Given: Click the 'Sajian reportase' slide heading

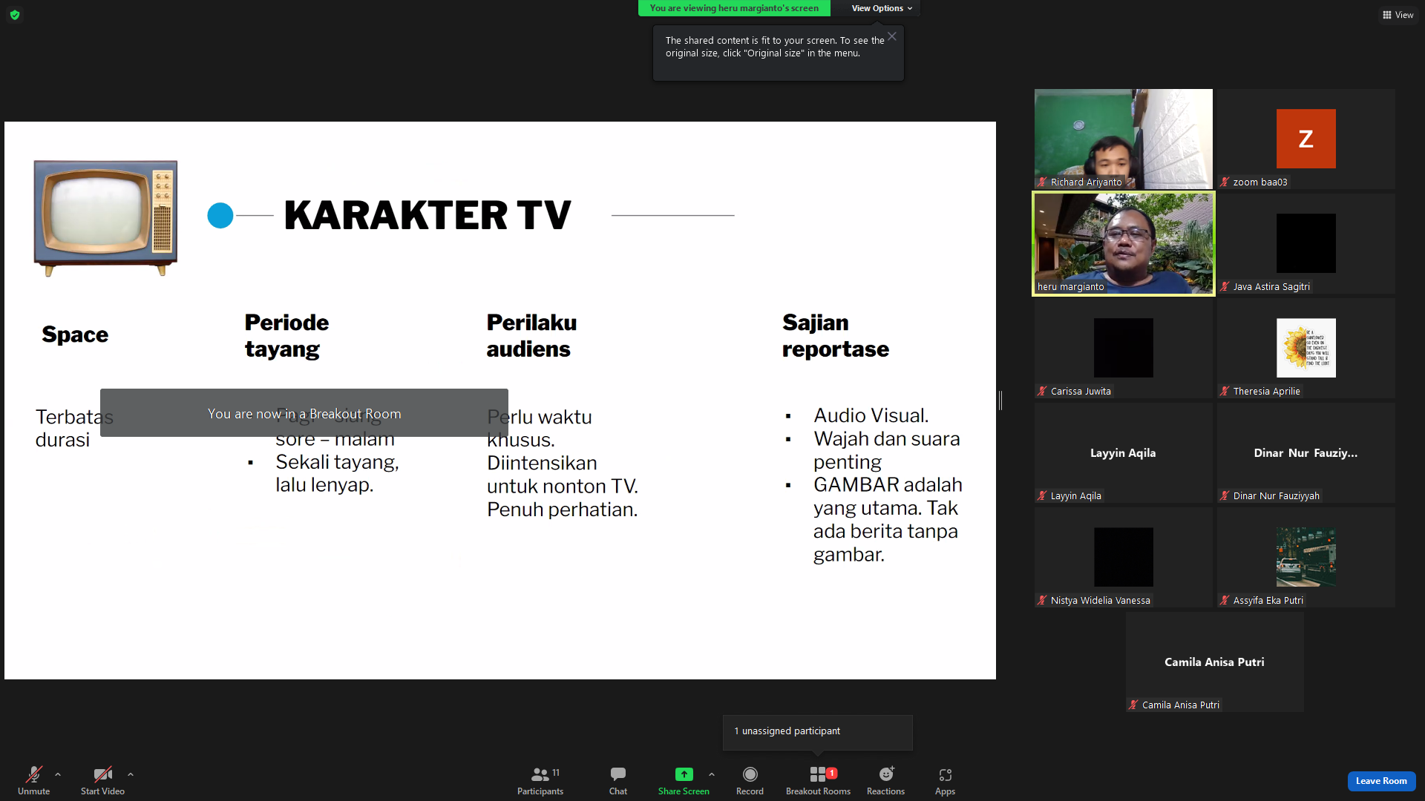Looking at the screenshot, I should coord(836,336).
